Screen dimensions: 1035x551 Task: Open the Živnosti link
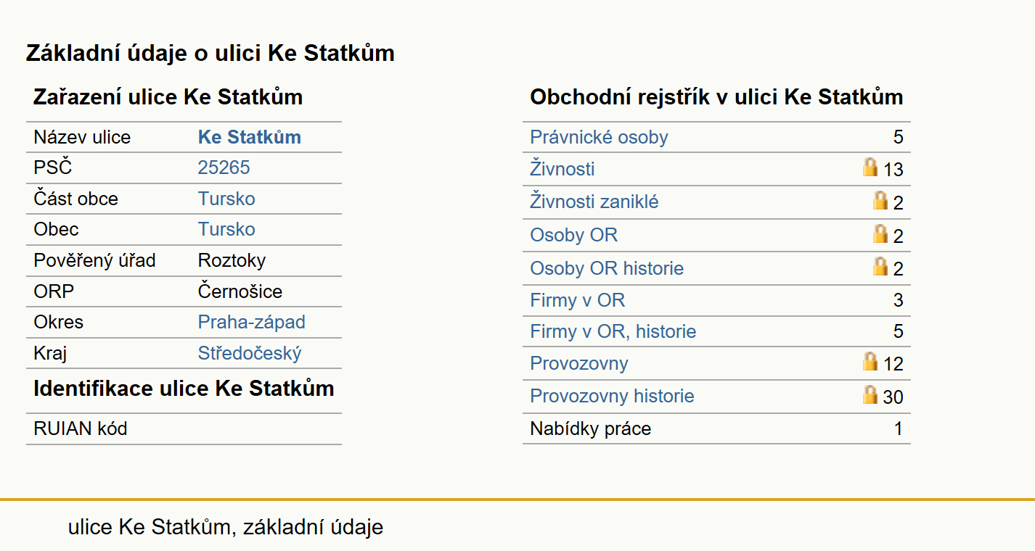[x=562, y=170]
